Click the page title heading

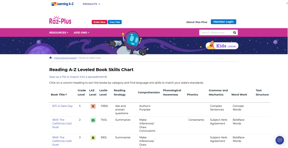[91, 70]
